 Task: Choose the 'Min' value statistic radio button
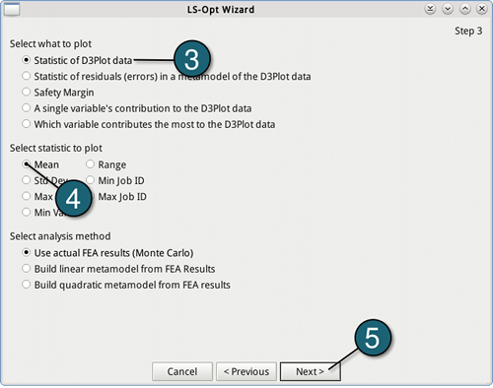(x=26, y=212)
